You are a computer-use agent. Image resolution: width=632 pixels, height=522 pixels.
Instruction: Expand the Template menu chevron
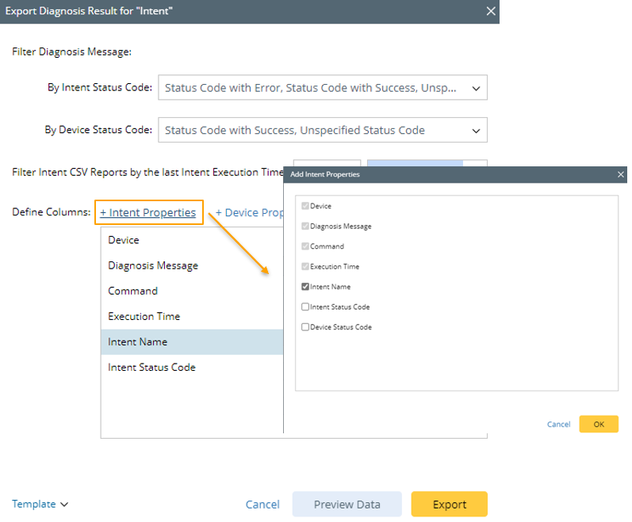click(x=64, y=505)
